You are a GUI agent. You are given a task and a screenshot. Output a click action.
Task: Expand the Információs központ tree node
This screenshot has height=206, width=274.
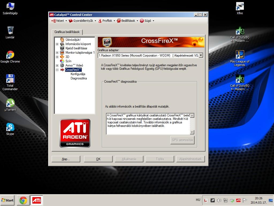(x=57, y=44)
